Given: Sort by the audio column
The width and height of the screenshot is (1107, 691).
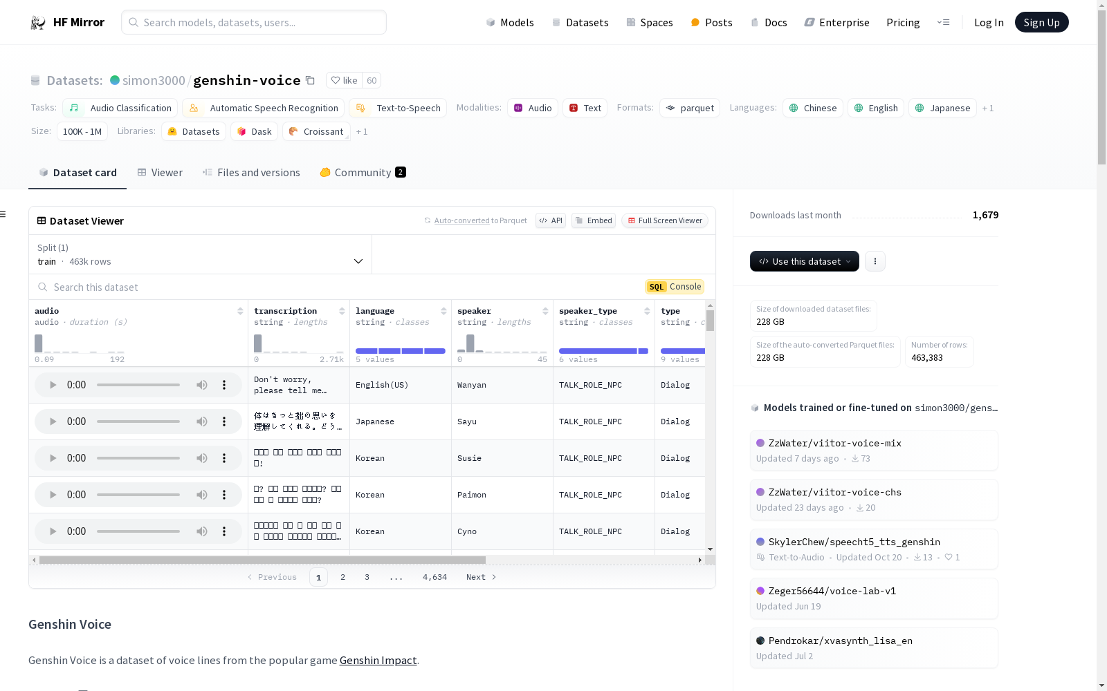Looking at the screenshot, I should coord(240,311).
